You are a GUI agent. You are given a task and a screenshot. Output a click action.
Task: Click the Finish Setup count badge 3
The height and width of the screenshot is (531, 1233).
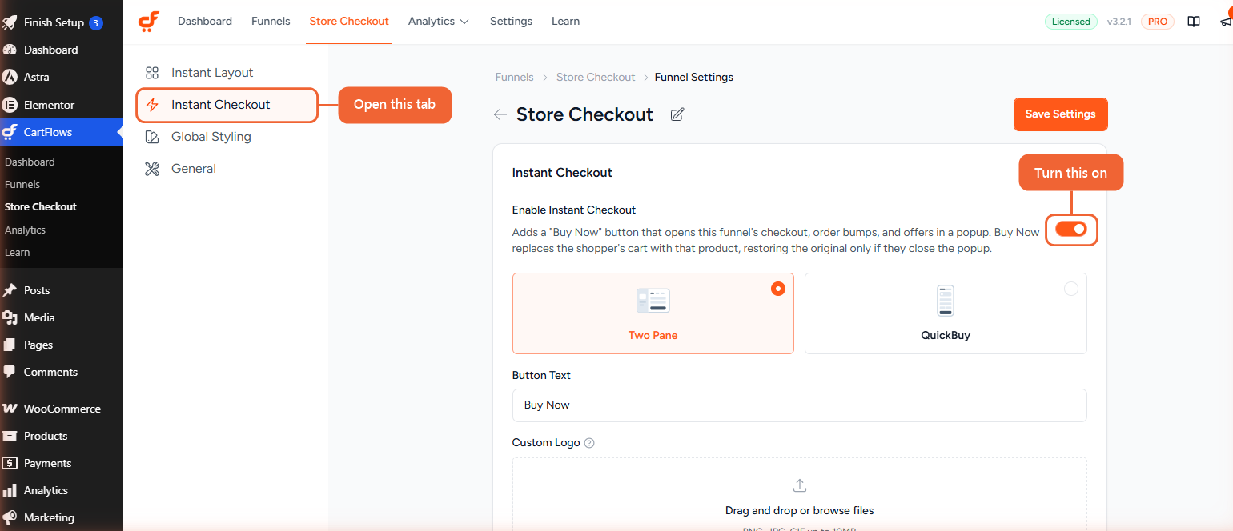click(x=96, y=22)
